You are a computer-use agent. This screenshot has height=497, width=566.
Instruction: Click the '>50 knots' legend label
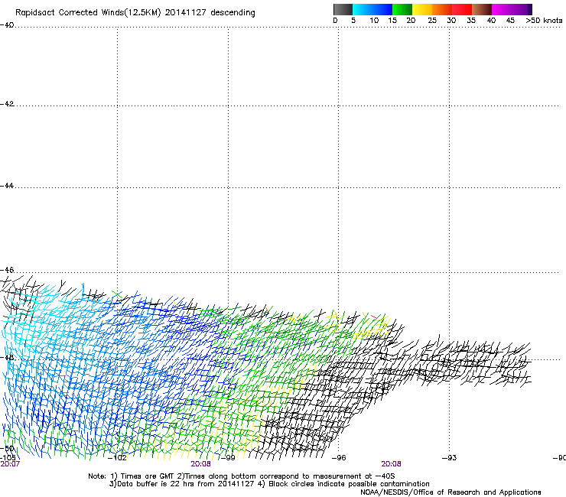(544, 21)
